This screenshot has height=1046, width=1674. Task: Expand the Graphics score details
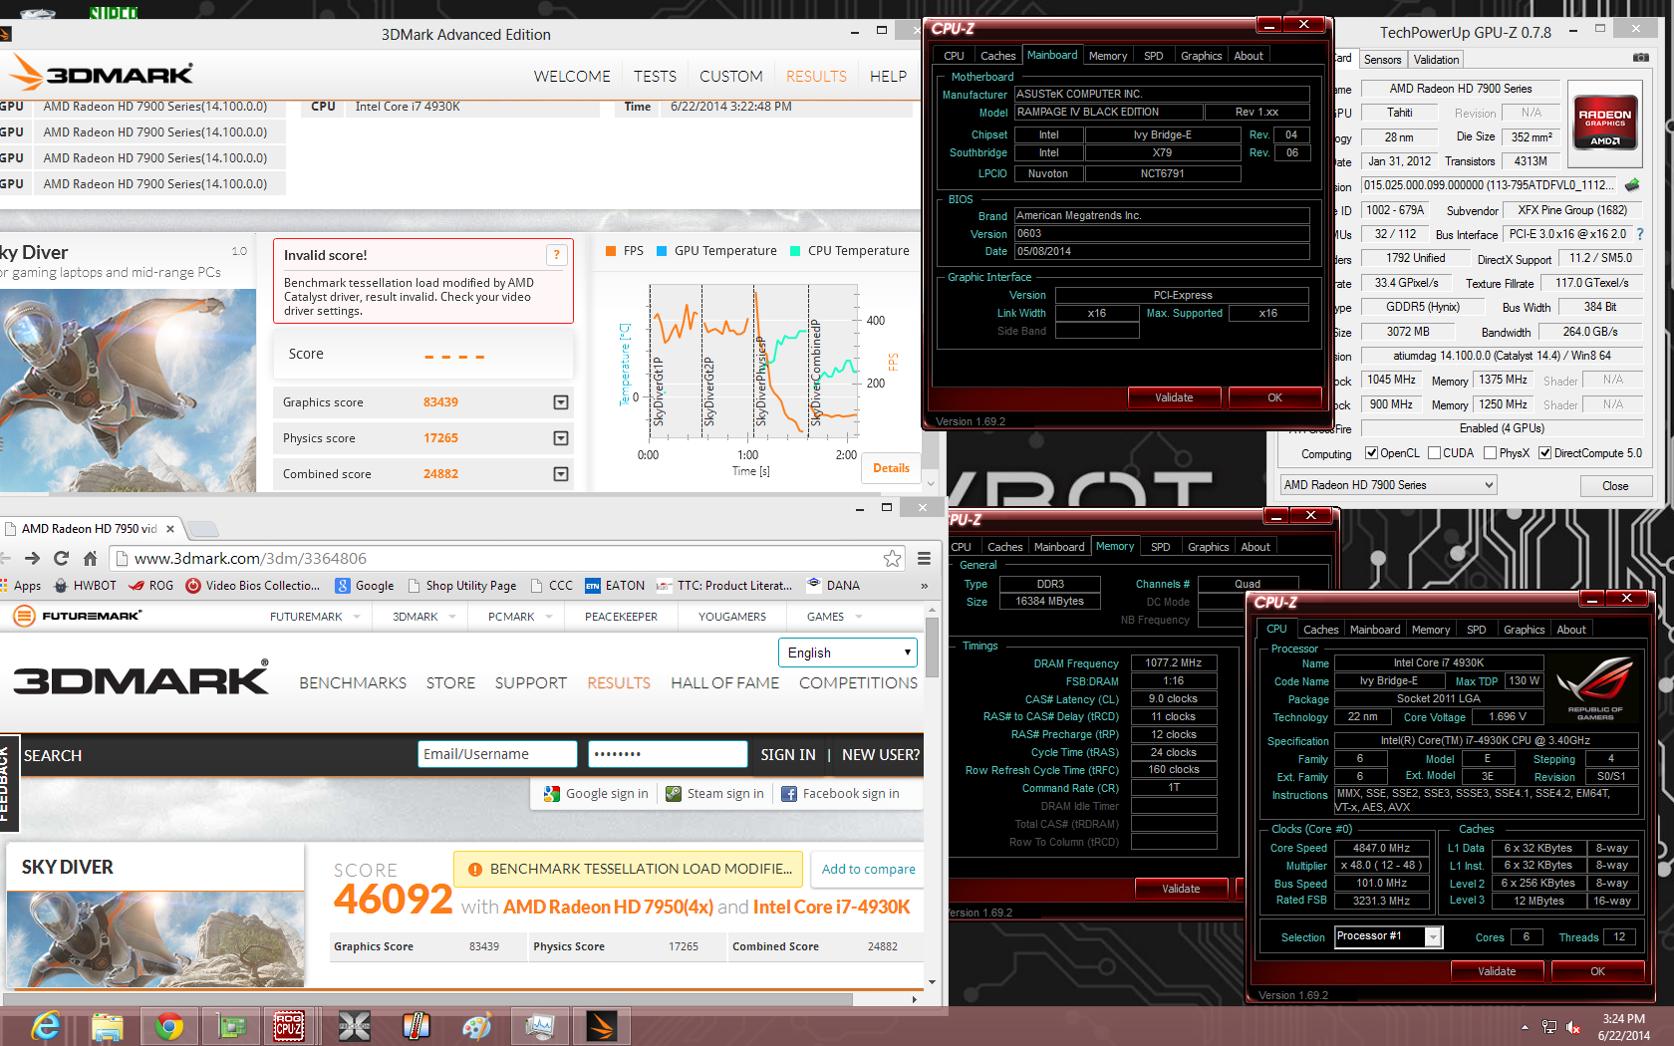[561, 402]
